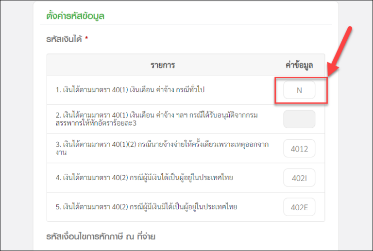The image size is (373, 251).
Task: Click the input field with value 4012
Action: (x=299, y=149)
